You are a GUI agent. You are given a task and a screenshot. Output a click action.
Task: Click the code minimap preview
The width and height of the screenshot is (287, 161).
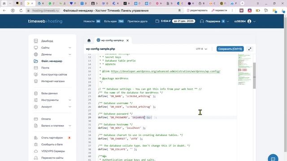point(245,69)
